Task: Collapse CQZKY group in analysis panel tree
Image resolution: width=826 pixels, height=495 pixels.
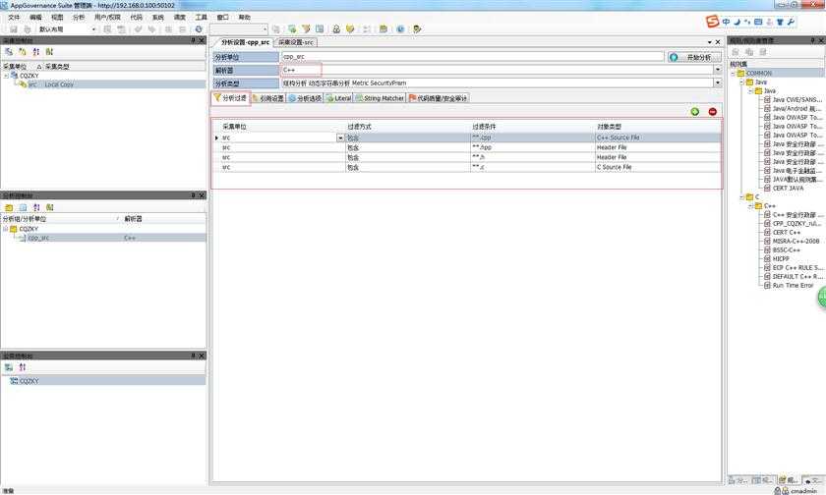Action: click(x=5, y=230)
